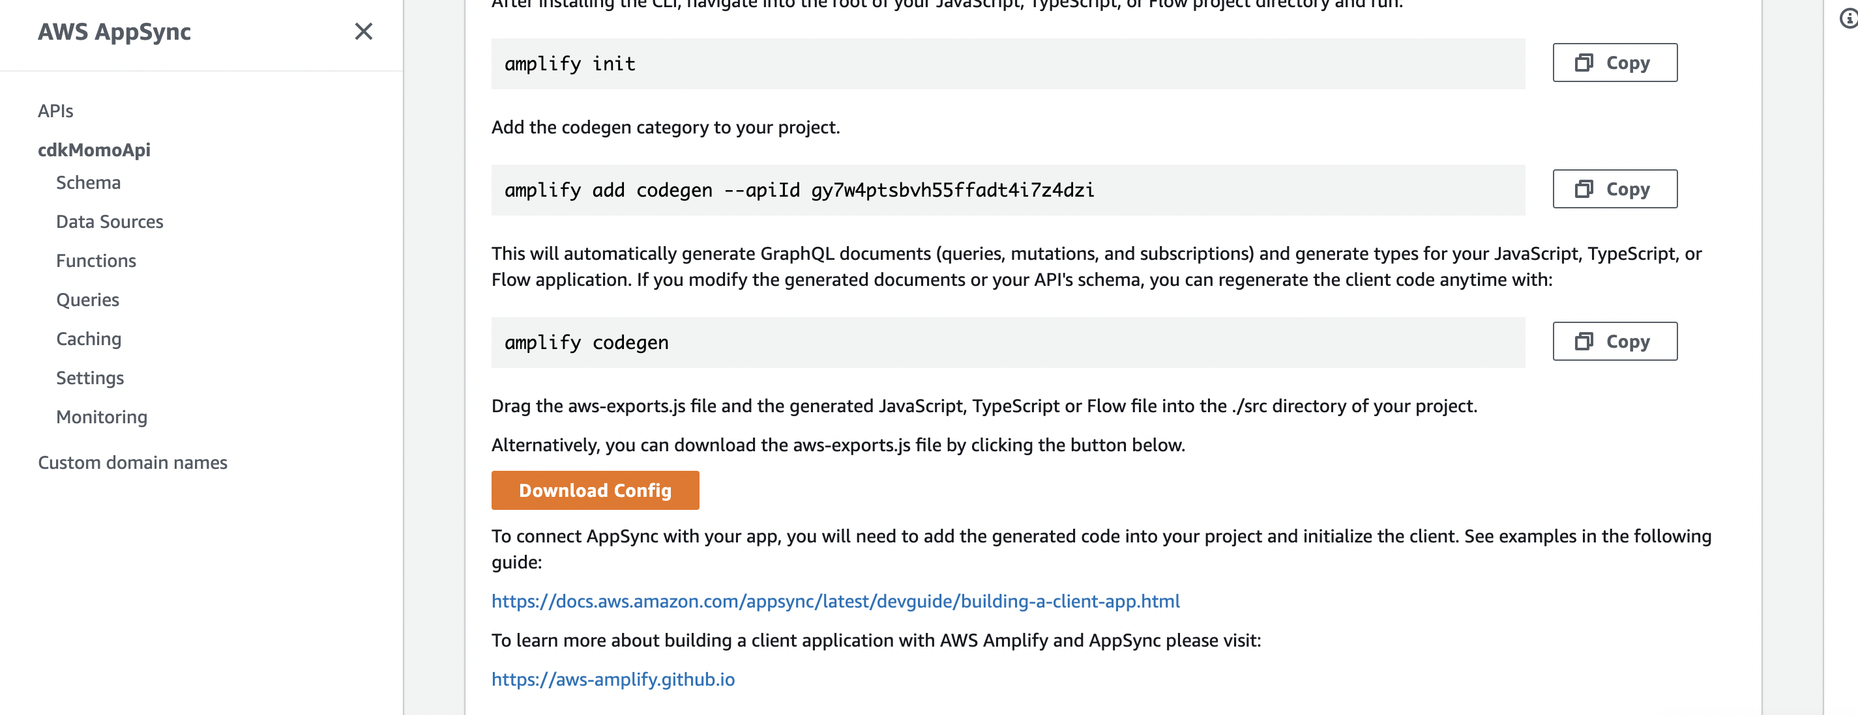Open API Settings
Image resolution: width=1858 pixels, height=715 pixels.
pyautogui.click(x=90, y=378)
